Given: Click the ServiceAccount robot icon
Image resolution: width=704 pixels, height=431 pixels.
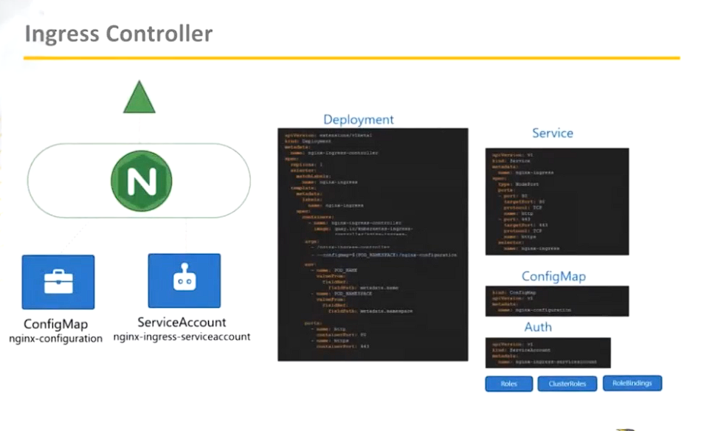Looking at the screenshot, I should (x=184, y=281).
